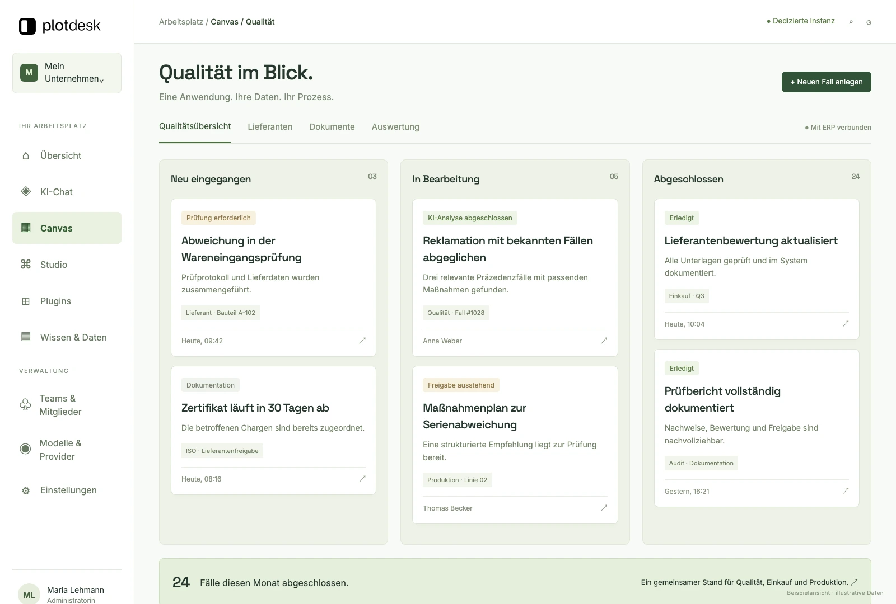Open the Dokumente tab
896x604 pixels.
332,127
